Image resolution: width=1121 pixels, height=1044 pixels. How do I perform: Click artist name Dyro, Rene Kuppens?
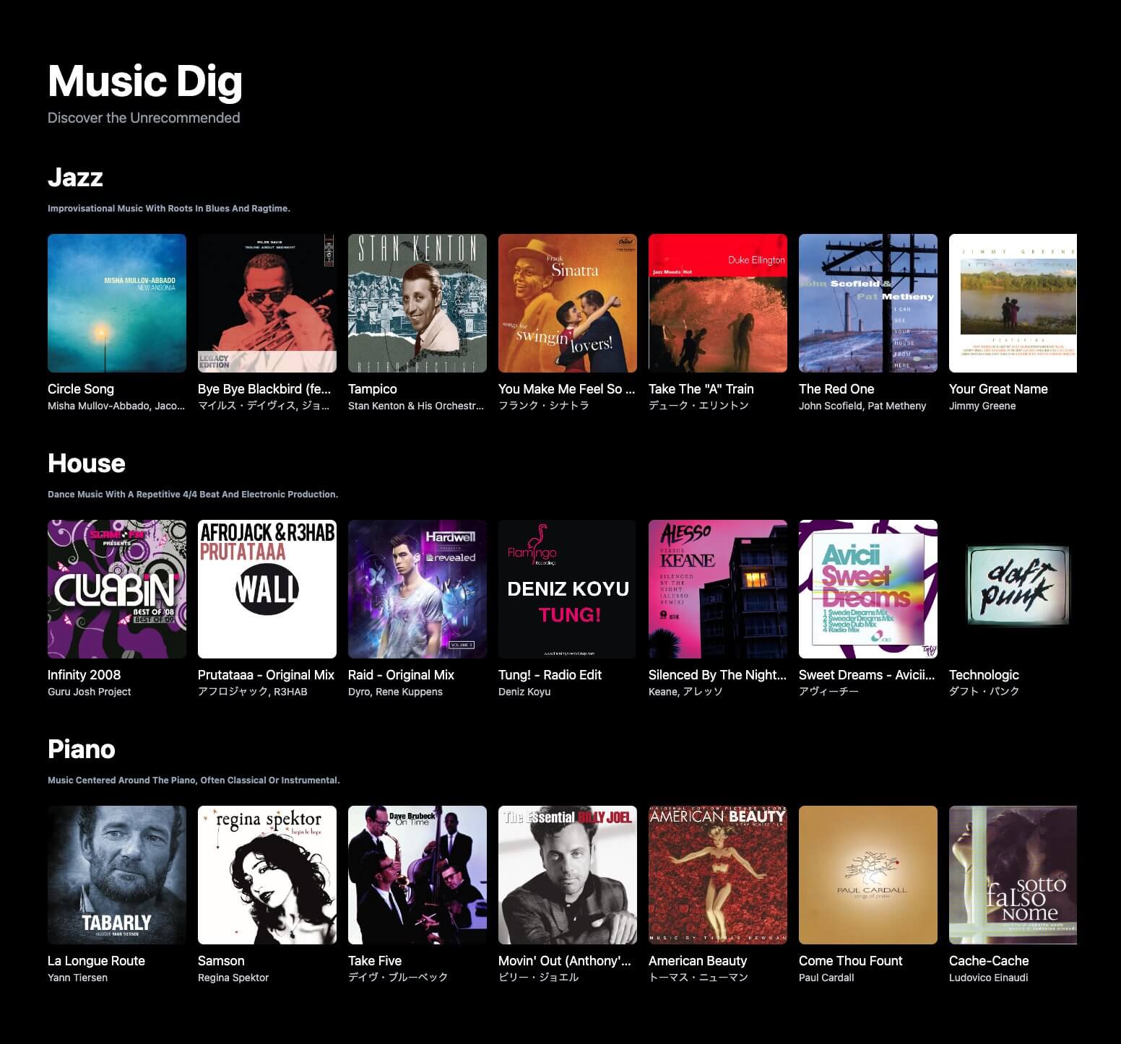click(x=395, y=692)
